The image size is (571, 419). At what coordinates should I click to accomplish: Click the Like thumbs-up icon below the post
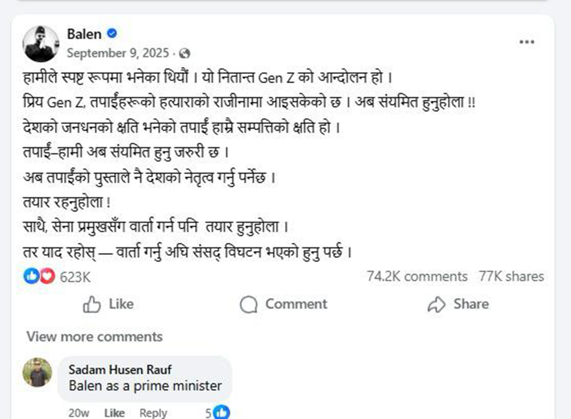pos(93,305)
